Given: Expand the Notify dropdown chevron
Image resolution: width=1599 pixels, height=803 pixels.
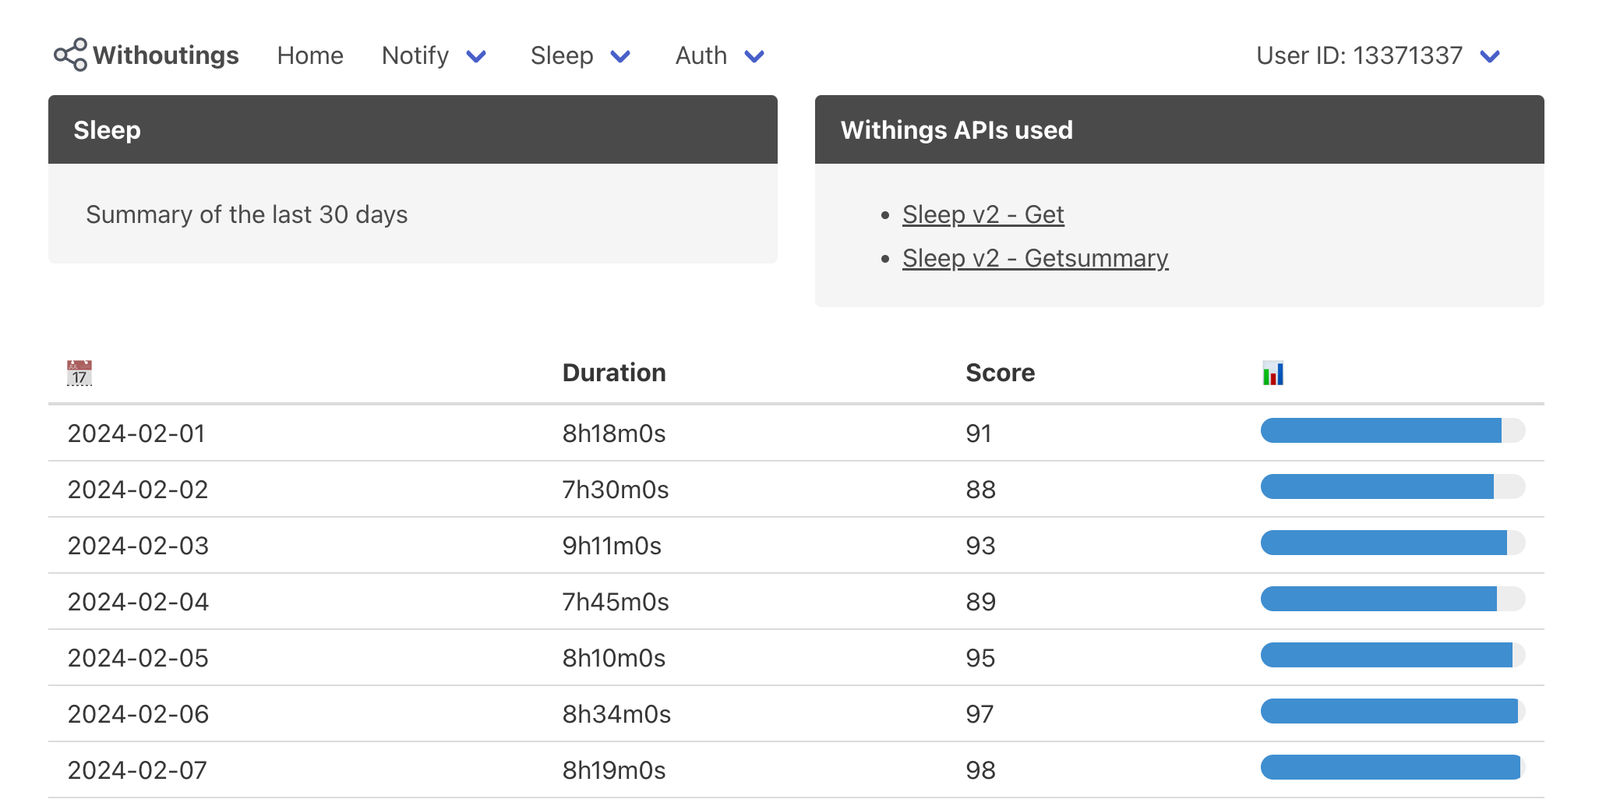Looking at the screenshot, I should [476, 56].
